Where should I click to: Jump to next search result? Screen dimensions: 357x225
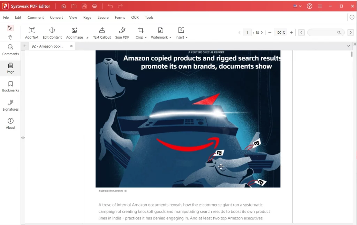pyautogui.click(x=350, y=32)
